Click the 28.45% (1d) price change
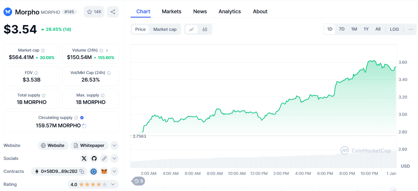Screen dimensions: 418x191 tap(56, 29)
